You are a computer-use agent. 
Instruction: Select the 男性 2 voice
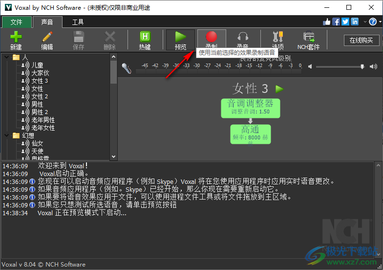click(40, 112)
